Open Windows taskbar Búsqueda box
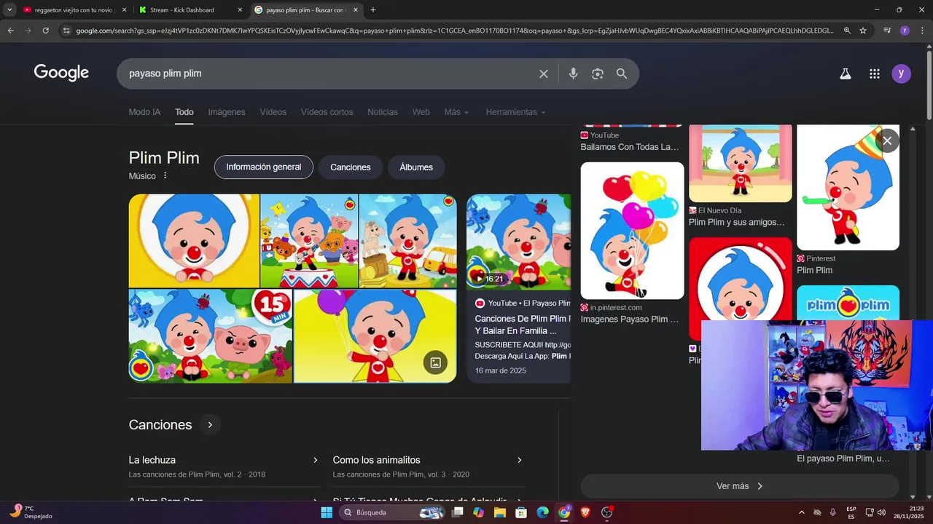The height and width of the screenshot is (524, 933). coord(394,512)
